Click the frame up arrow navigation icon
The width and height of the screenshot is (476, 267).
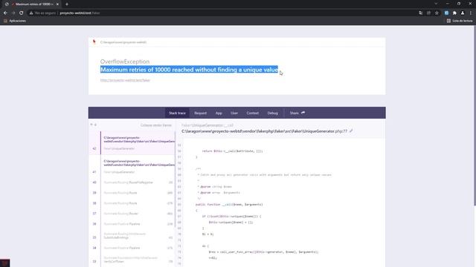point(91,125)
